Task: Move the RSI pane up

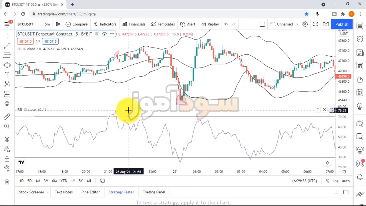Action: [x=318, y=110]
